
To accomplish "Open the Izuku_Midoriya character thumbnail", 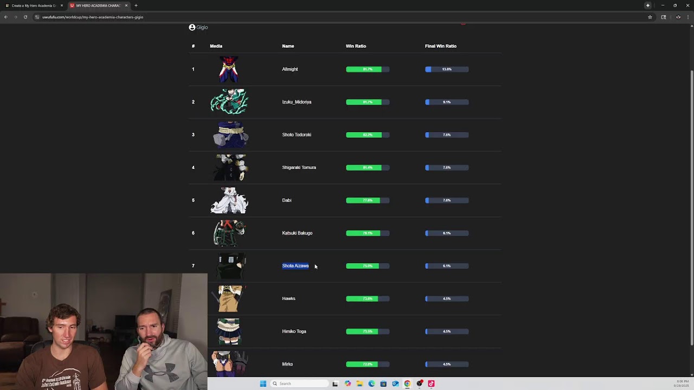I will [229, 102].
